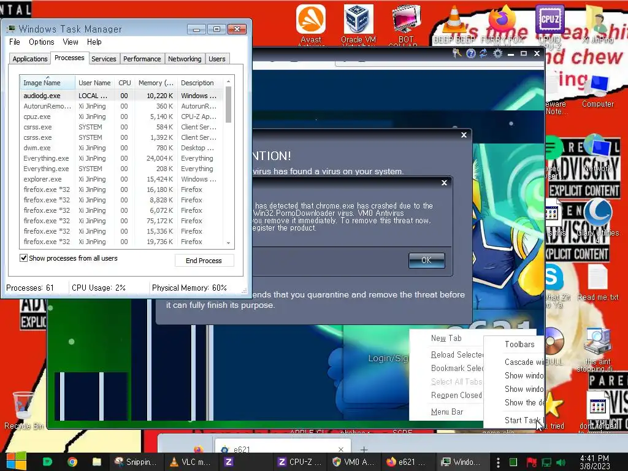Click process list scroll down arrow
The height and width of the screenshot is (471, 628).
(228, 243)
